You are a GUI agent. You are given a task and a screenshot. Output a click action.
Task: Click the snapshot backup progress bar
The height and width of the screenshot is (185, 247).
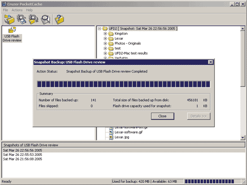(x=123, y=84)
